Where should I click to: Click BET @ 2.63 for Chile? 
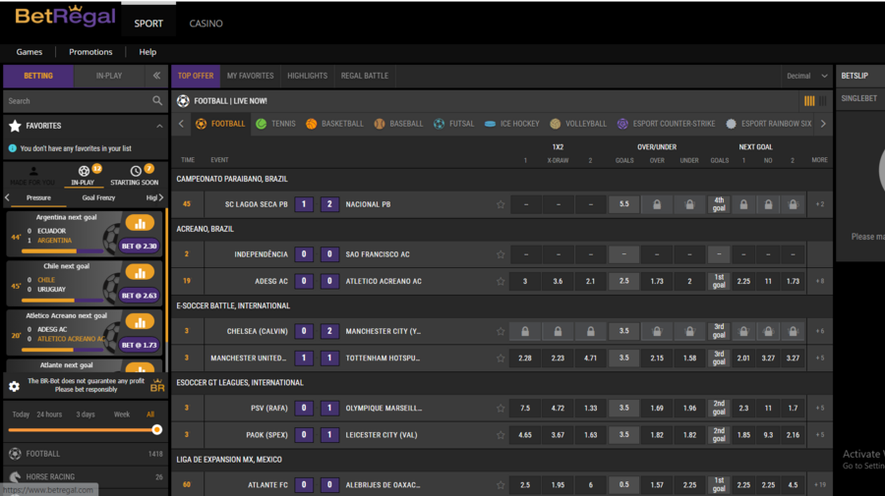[x=140, y=295]
